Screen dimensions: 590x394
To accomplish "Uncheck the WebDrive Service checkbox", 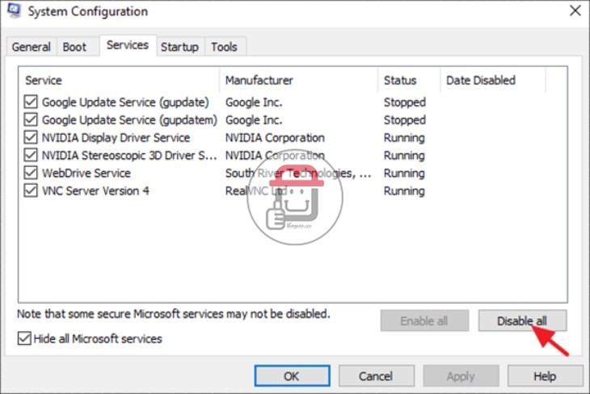I will tap(31, 173).
